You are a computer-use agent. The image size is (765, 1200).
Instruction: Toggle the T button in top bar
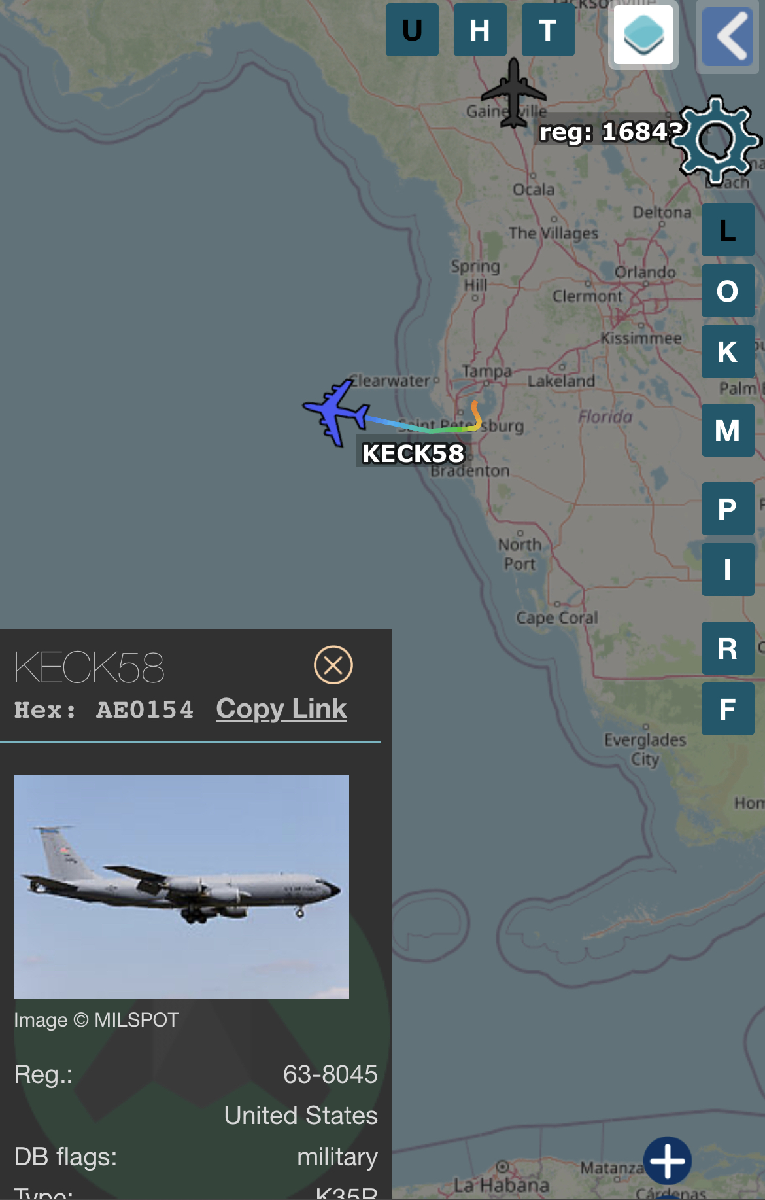point(548,29)
